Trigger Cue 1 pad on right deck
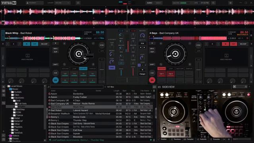 pos(162,74)
